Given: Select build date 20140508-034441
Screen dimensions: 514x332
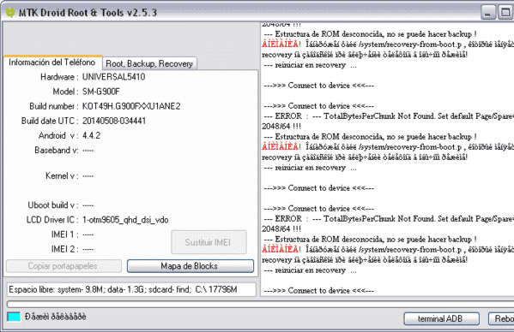Looking at the screenshot, I should click(x=114, y=121).
